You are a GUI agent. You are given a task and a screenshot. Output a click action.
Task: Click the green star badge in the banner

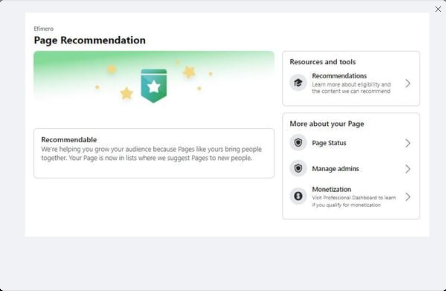[x=154, y=86]
